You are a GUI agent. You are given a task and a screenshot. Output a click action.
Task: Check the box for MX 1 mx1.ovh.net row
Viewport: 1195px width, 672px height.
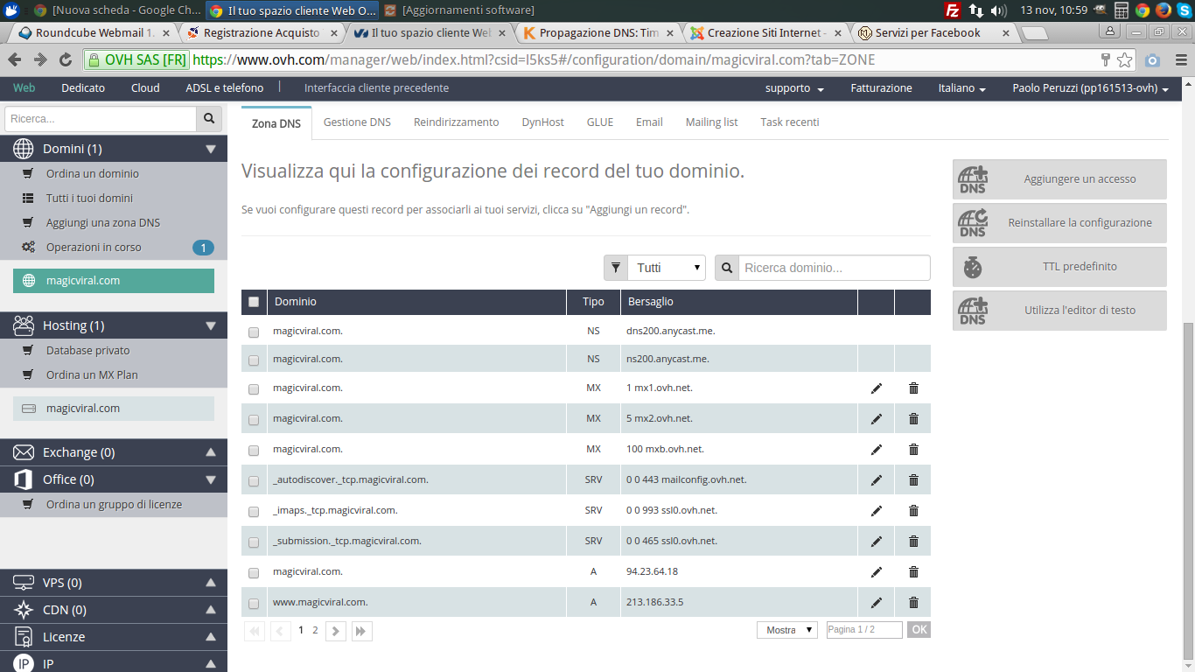click(x=254, y=389)
